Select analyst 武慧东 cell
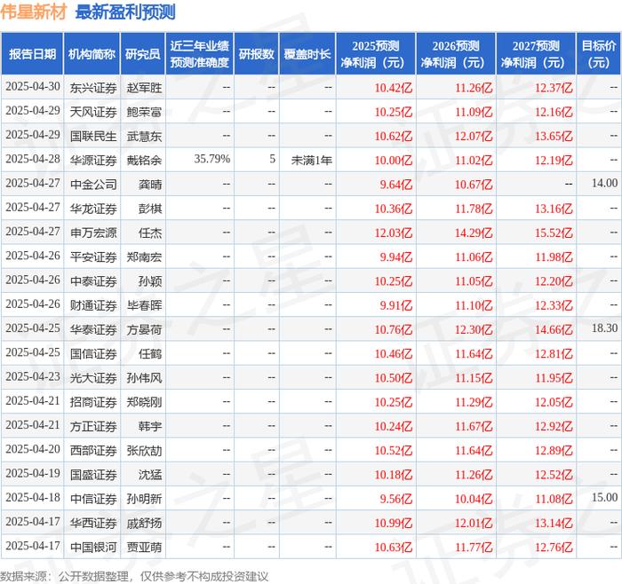Viewport: 622px width, 584px height. pos(144,136)
